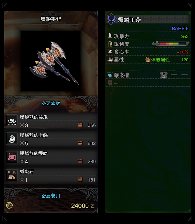Image resolution: width=195 pixels, height=224 pixels.
Task: Click the decoration gem icon beside 鑲嵌槽
Action: (x=110, y=75)
